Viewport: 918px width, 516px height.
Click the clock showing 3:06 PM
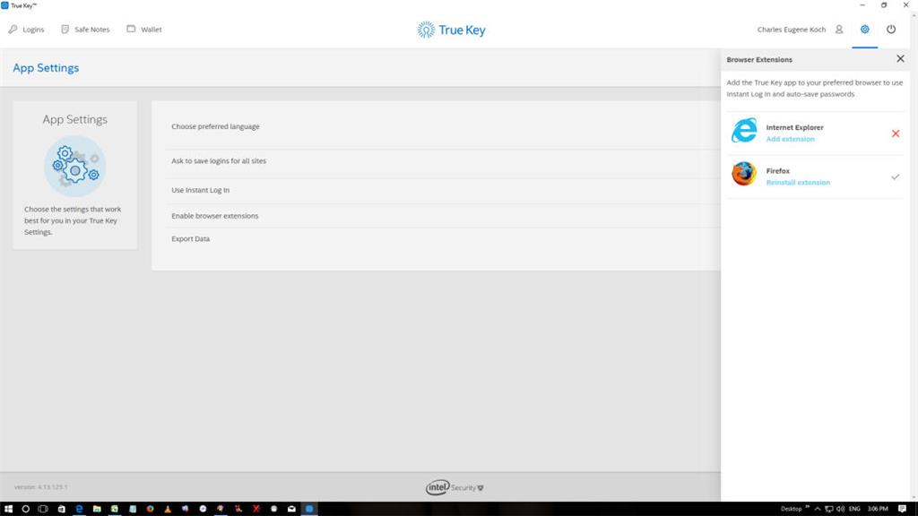tap(878, 509)
